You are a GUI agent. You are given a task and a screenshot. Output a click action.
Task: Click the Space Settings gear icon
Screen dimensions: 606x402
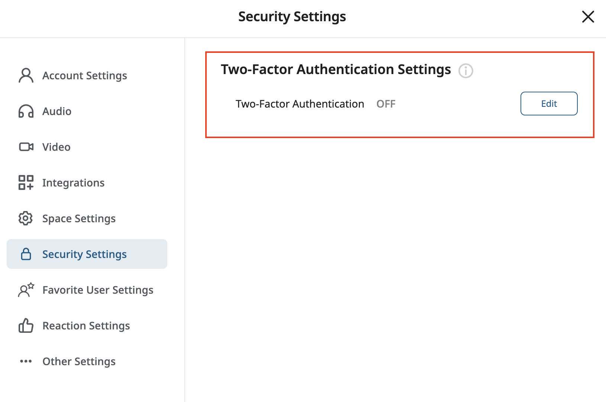click(x=26, y=218)
